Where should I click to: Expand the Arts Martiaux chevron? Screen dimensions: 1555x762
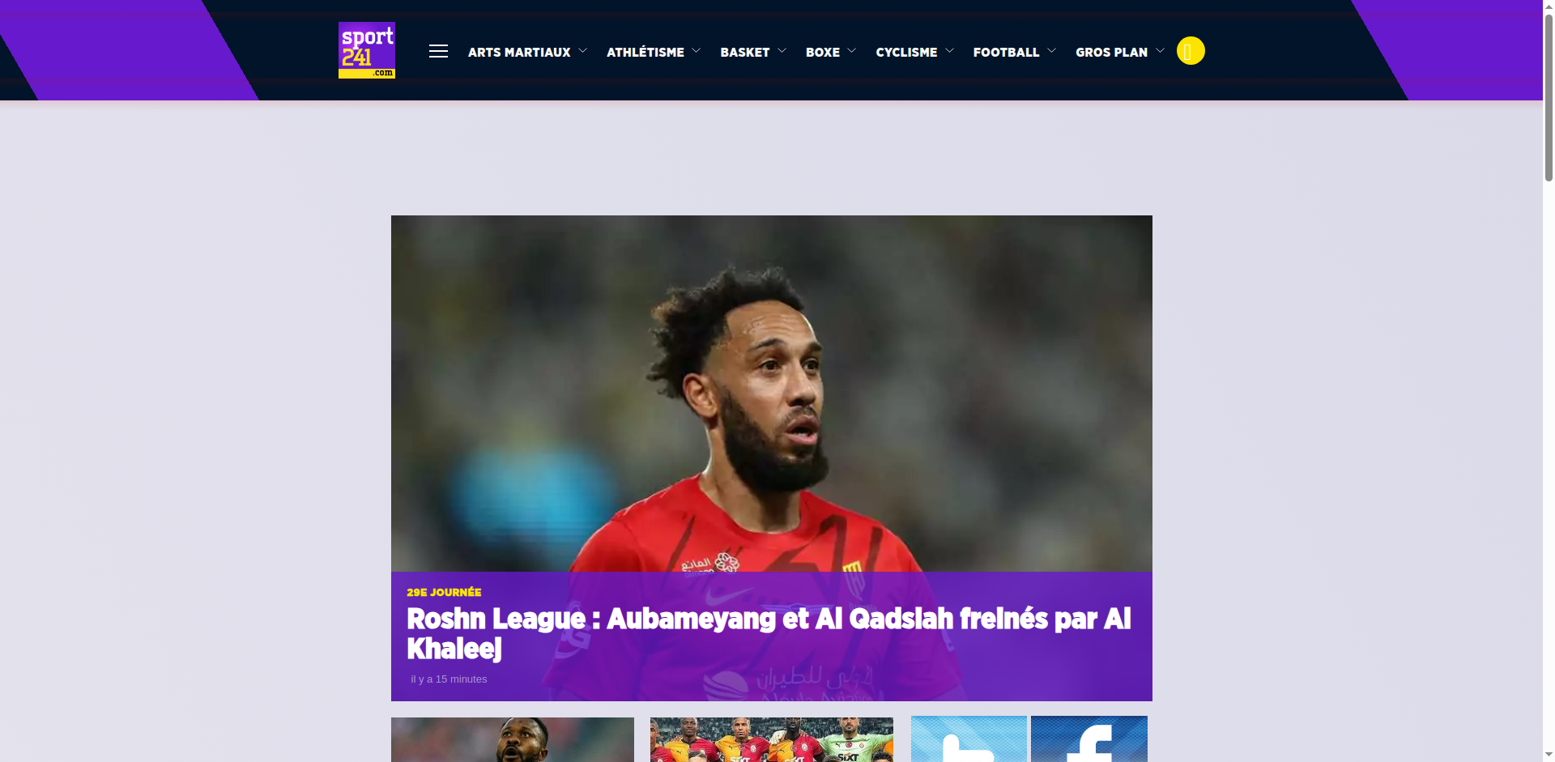point(582,50)
